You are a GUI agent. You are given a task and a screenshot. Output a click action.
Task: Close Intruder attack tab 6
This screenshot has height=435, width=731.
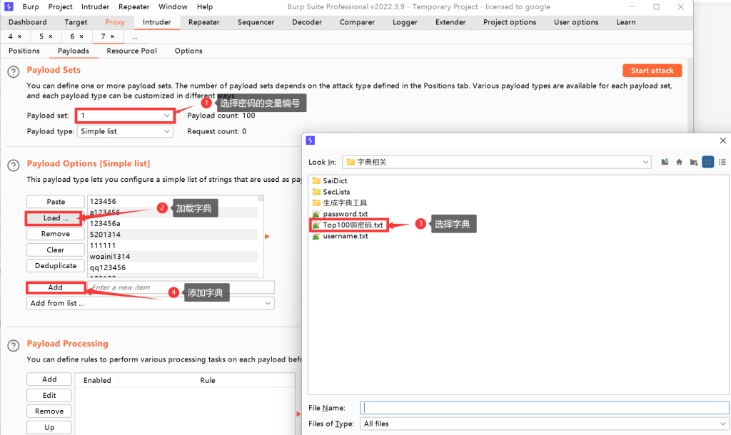pyautogui.click(x=81, y=36)
